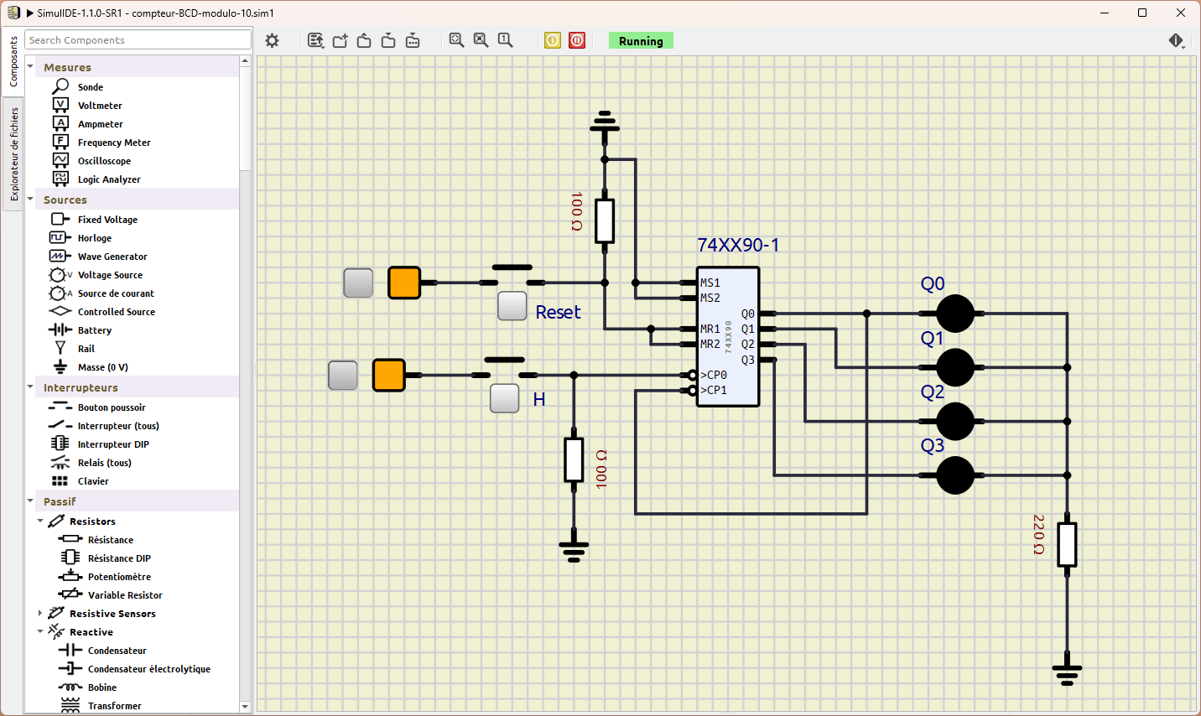This screenshot has width=1201, height=716.
Task: Select the Condensateur électrolytique component
Action: 133,669
